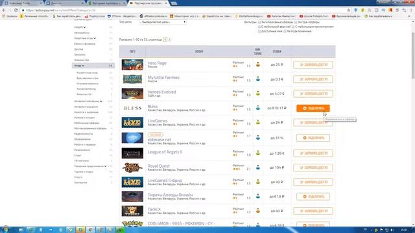Click the type icon in LiveGames Гибрид row

tap(258, 182)
